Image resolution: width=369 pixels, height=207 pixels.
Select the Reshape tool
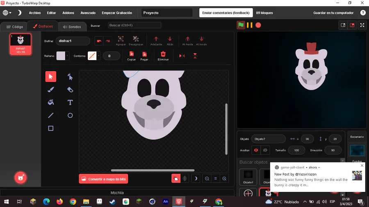click(x=70, y=76)
